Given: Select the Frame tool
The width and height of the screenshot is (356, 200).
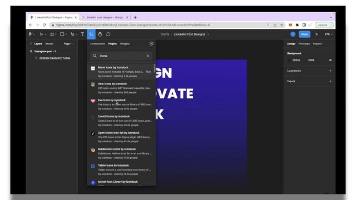Looking at the screenshot, I should pyautogui.click(x=52, y=34).
